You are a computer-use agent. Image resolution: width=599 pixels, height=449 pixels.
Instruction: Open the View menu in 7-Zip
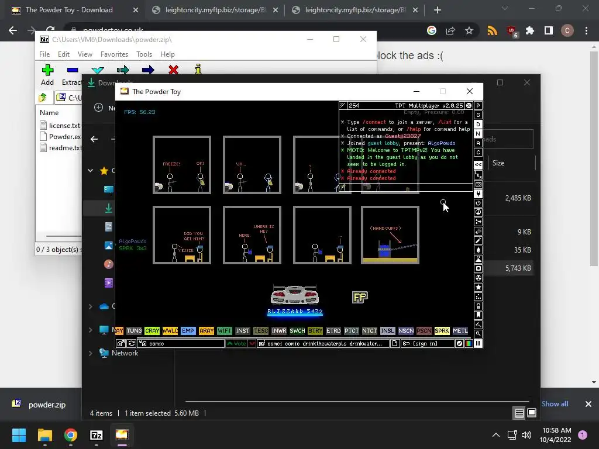click(85, 54)
